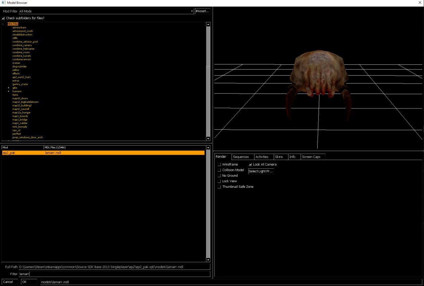The image size is (424, 286).
Task: Select lamarr.mdl in the file list
Action: [103, 153]
